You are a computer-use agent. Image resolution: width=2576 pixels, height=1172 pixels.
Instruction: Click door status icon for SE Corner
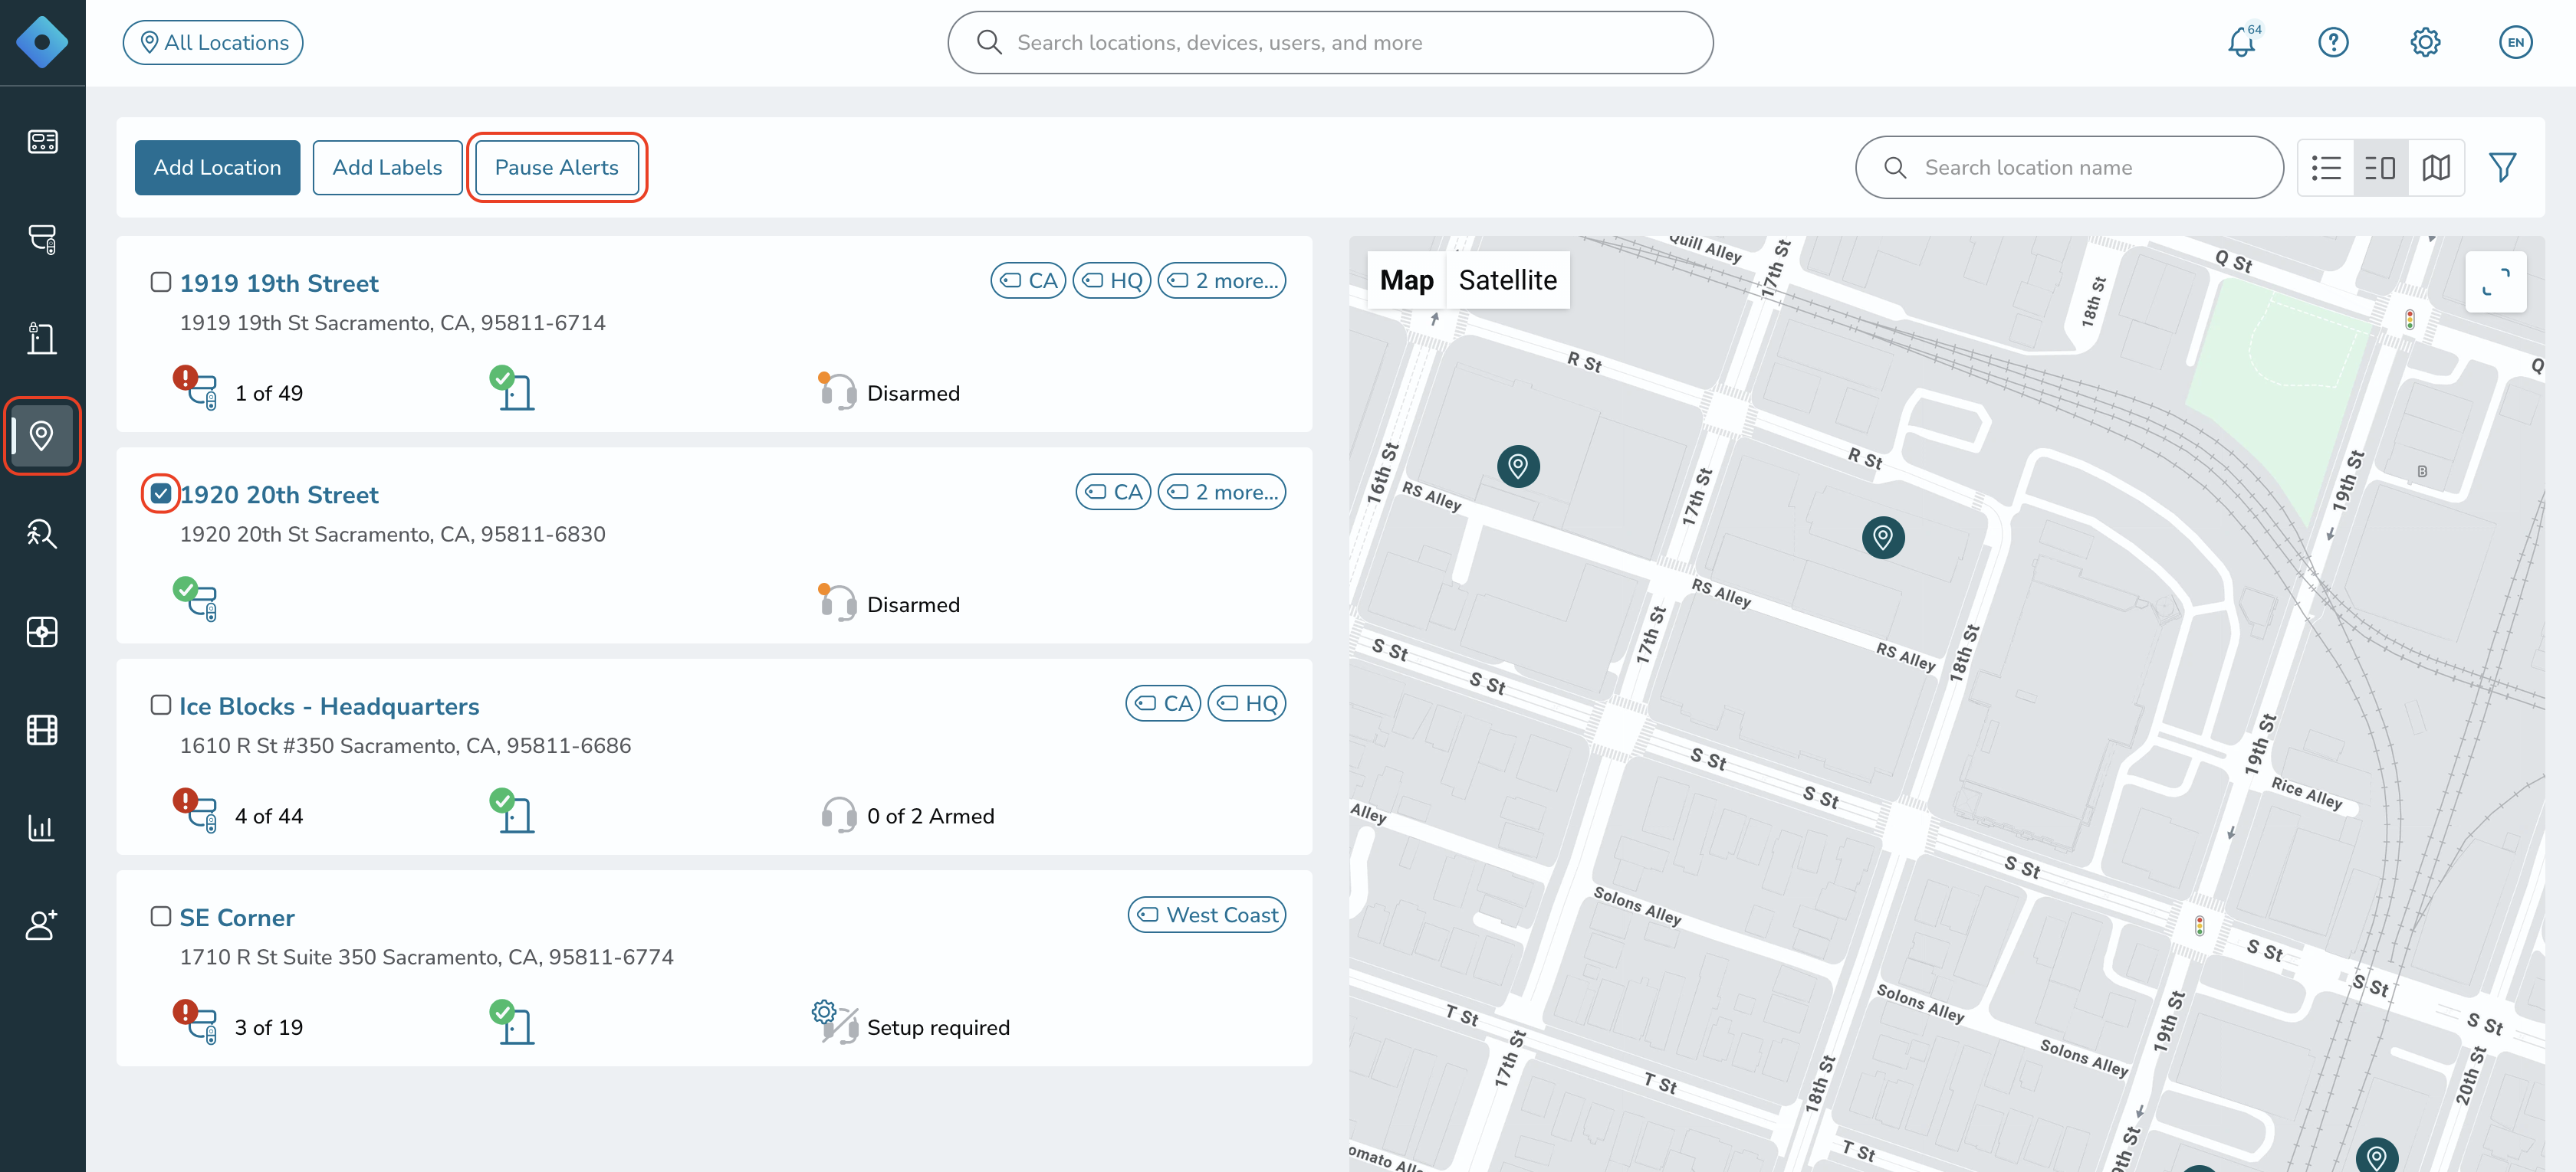[x=512, y=1022]
